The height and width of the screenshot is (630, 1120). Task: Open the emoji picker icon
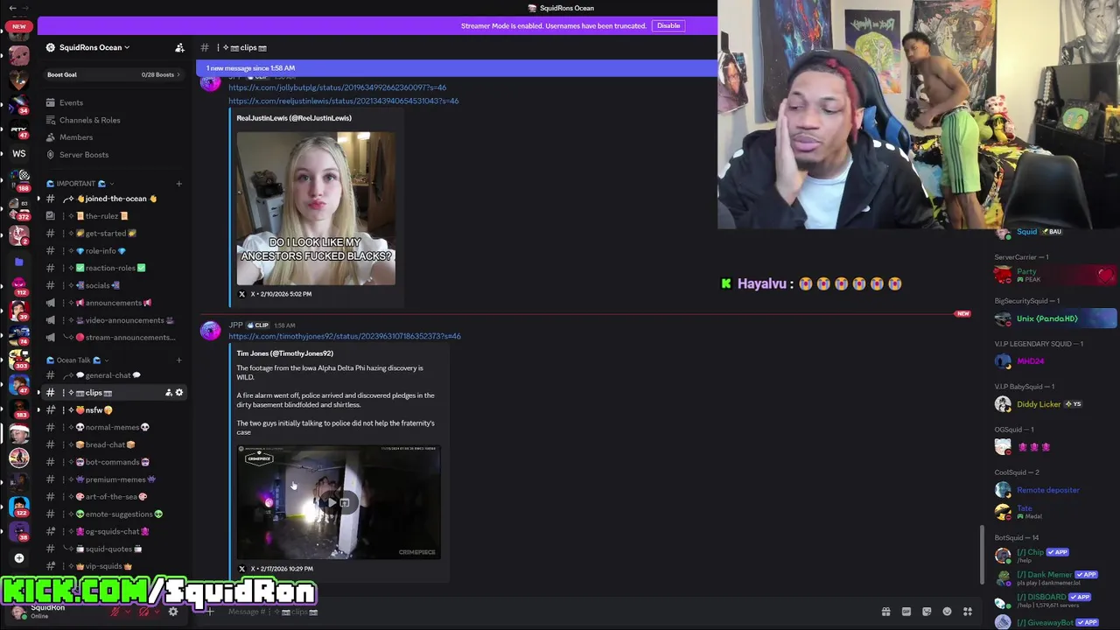tap(947, 612)
